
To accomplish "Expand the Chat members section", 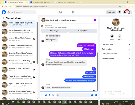I will pyautogui.click(x=116, y=49).
